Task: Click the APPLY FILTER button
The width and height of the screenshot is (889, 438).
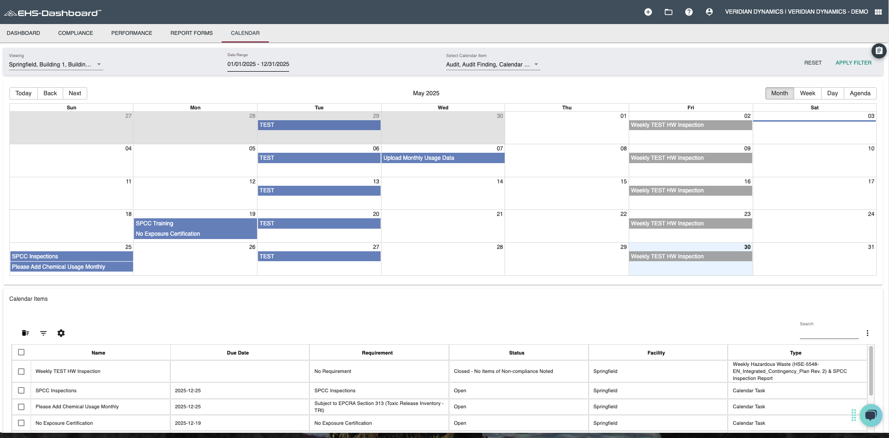Action: [x=853, y=63]
